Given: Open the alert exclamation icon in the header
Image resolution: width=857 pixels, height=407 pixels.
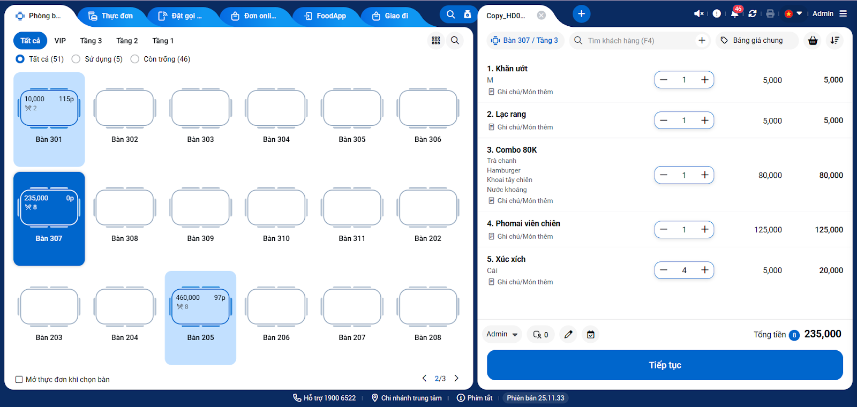Looking at the screenshot, I should (x=717, y=13).
